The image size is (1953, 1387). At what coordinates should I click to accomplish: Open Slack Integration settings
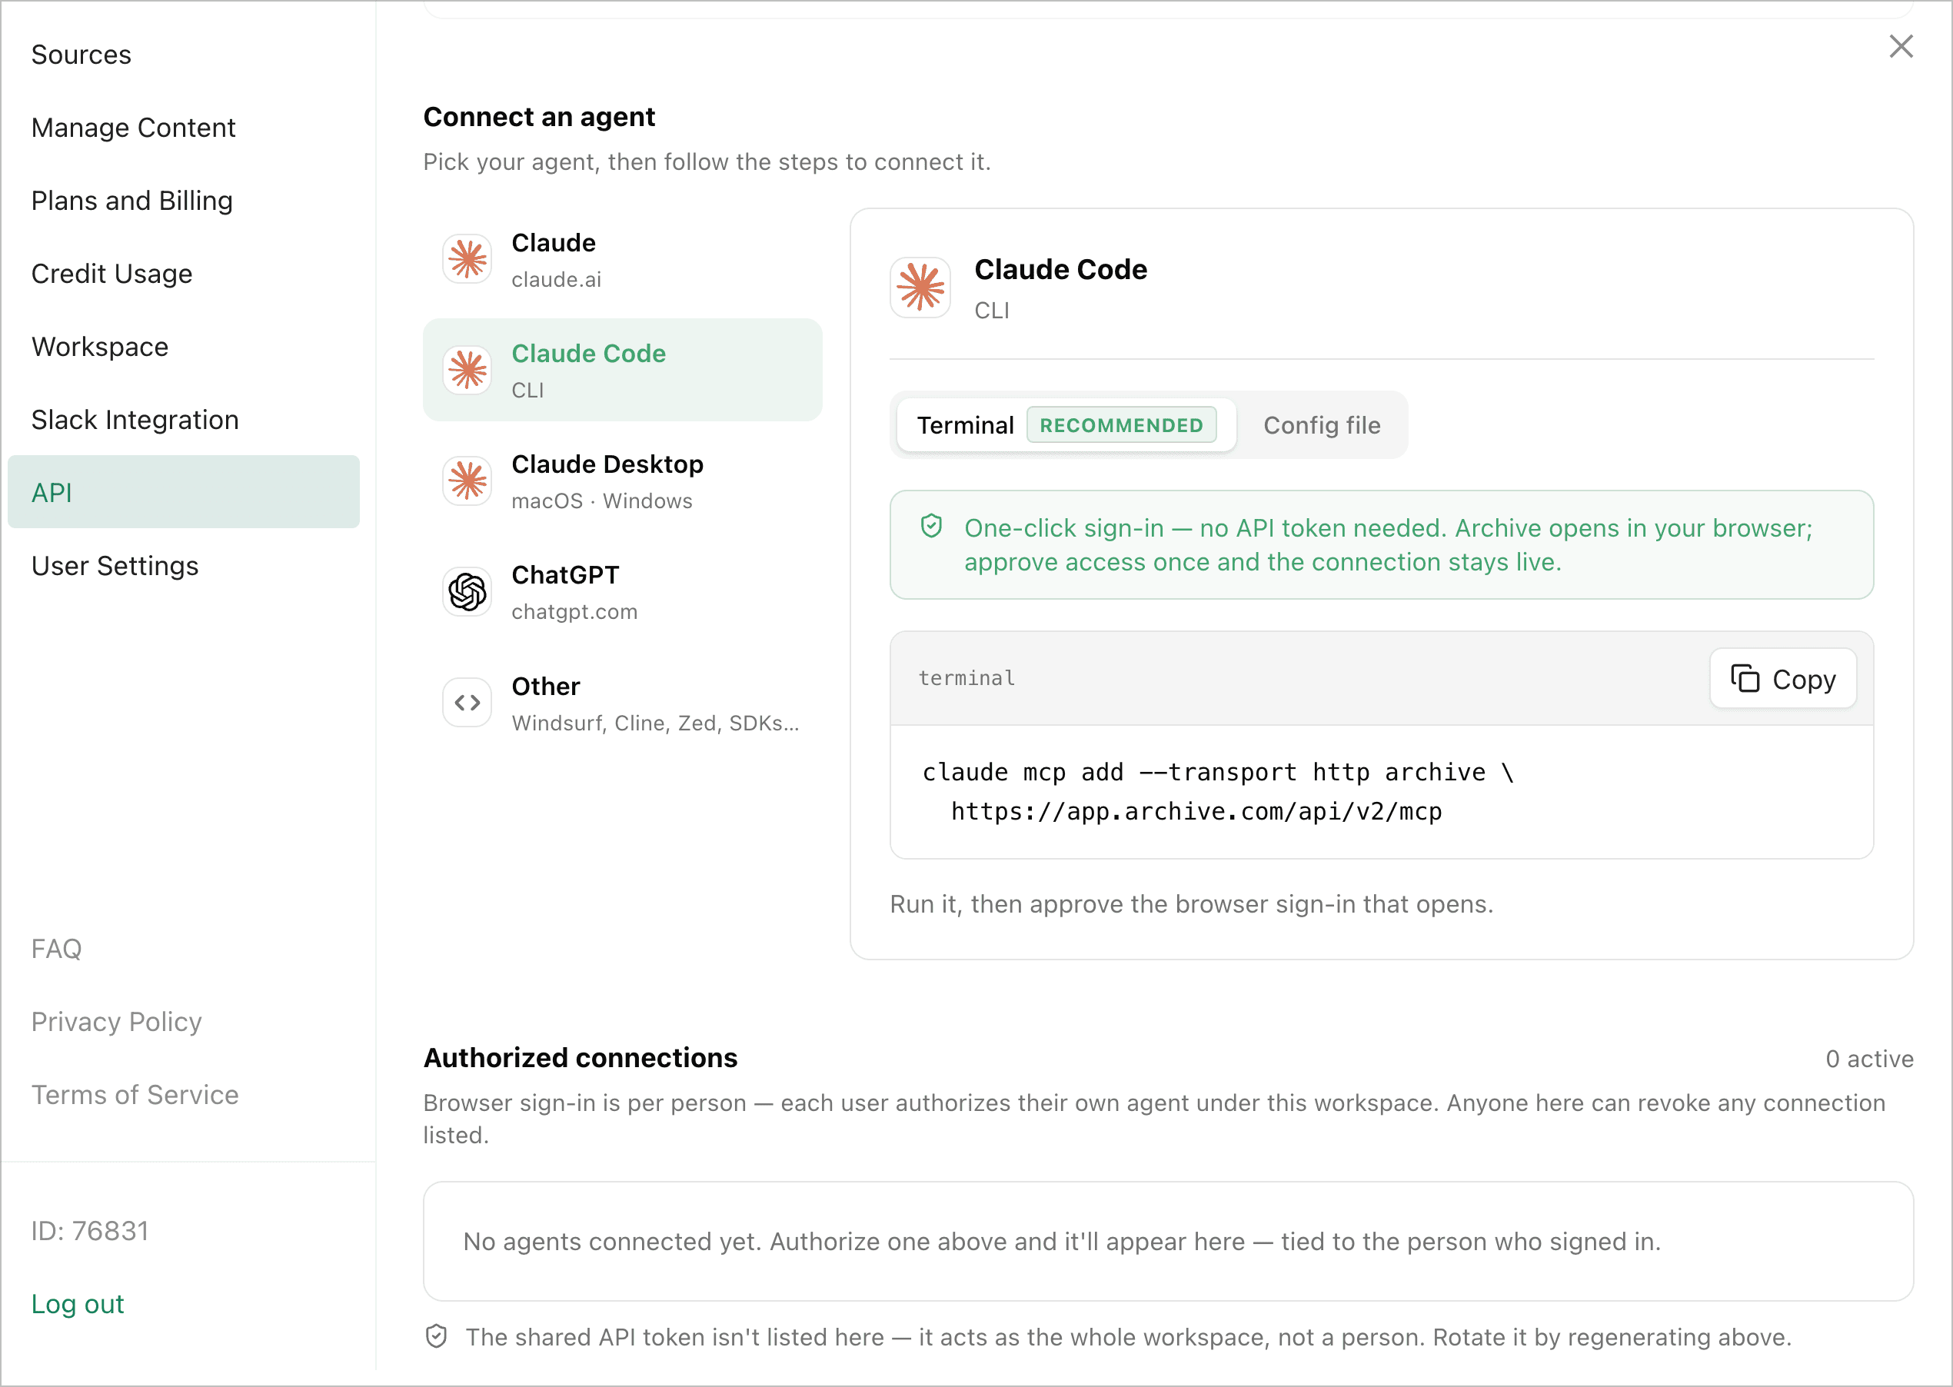click(184, 419)
